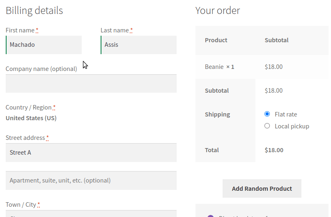Click the Town / City input field
The width and height of the screenshot is (331, 217).
(x=91, y=214)
